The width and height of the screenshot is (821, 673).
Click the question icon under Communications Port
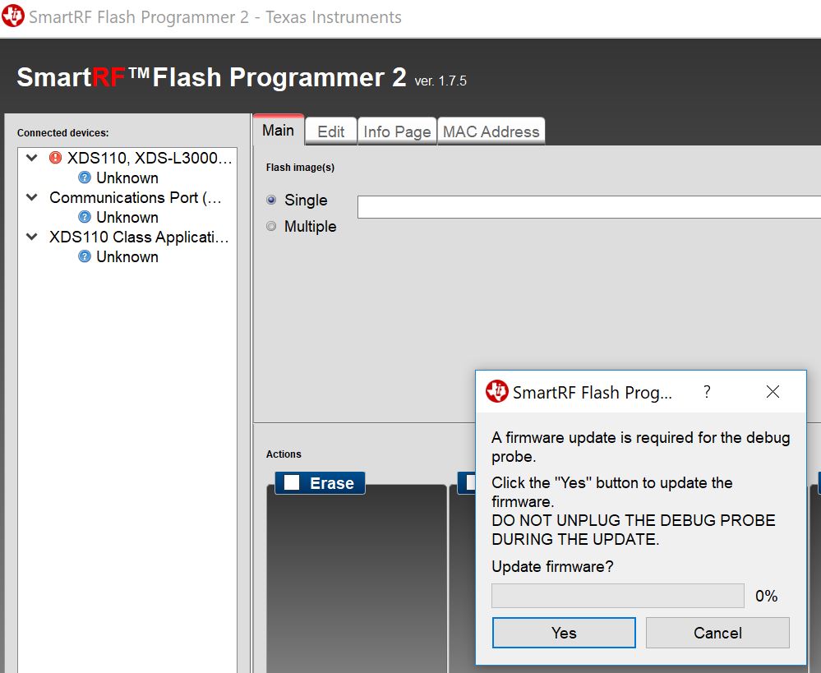pos(85,217)
